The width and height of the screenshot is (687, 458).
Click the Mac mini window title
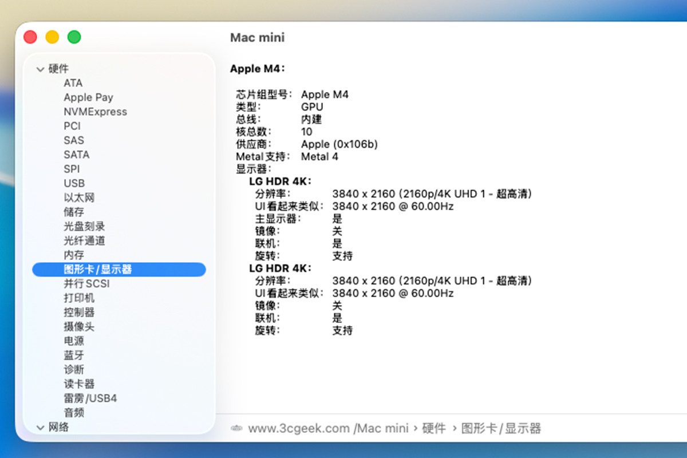click(x=257, y=38)
